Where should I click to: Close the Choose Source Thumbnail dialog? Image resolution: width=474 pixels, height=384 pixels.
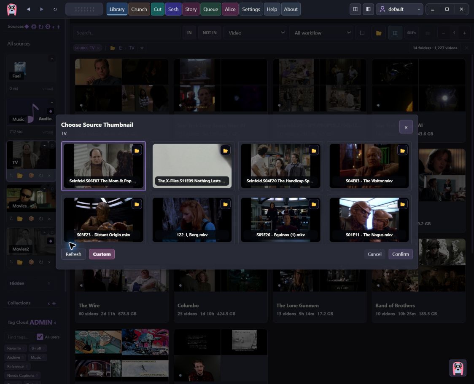pyautogui.click(x=406, y=127)
